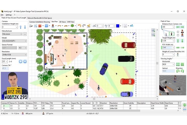The height and width of the screenshot is (125, 187).
Task: Select the tree object tool
Action: click(72, 26)
